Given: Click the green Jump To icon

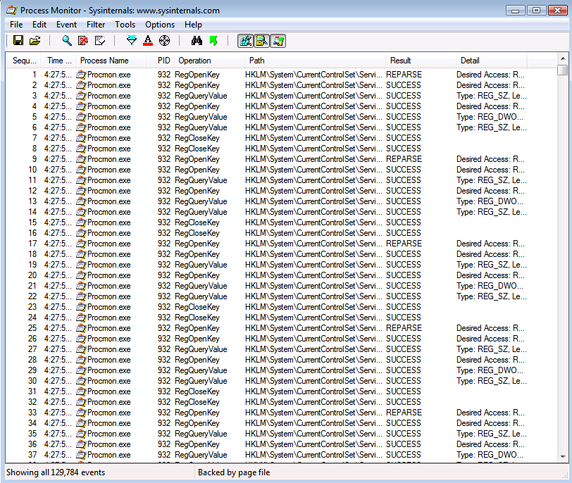Looking at the screenshot, I should pyautogui.click(x=213, y=40).
